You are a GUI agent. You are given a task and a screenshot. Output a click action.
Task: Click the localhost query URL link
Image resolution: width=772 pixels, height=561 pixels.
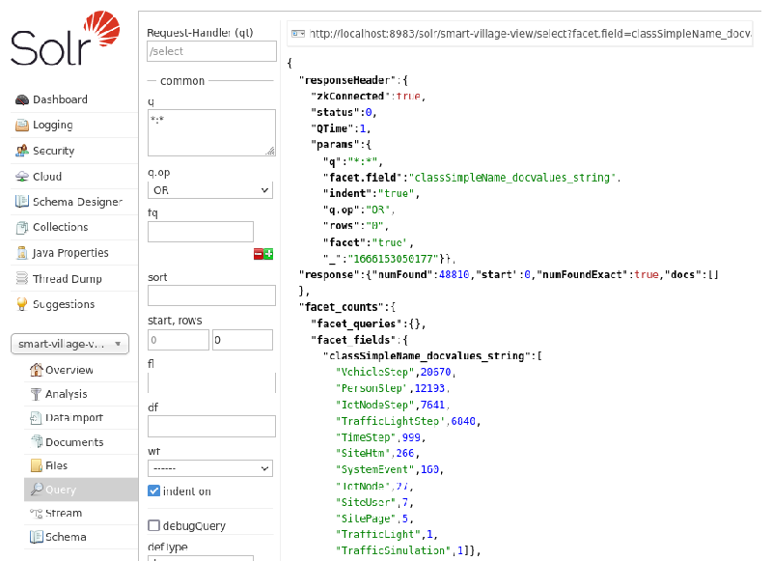(x=530, y=34)
